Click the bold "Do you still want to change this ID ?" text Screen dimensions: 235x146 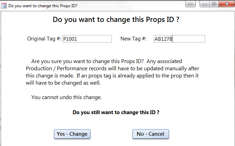coord(116,112)
